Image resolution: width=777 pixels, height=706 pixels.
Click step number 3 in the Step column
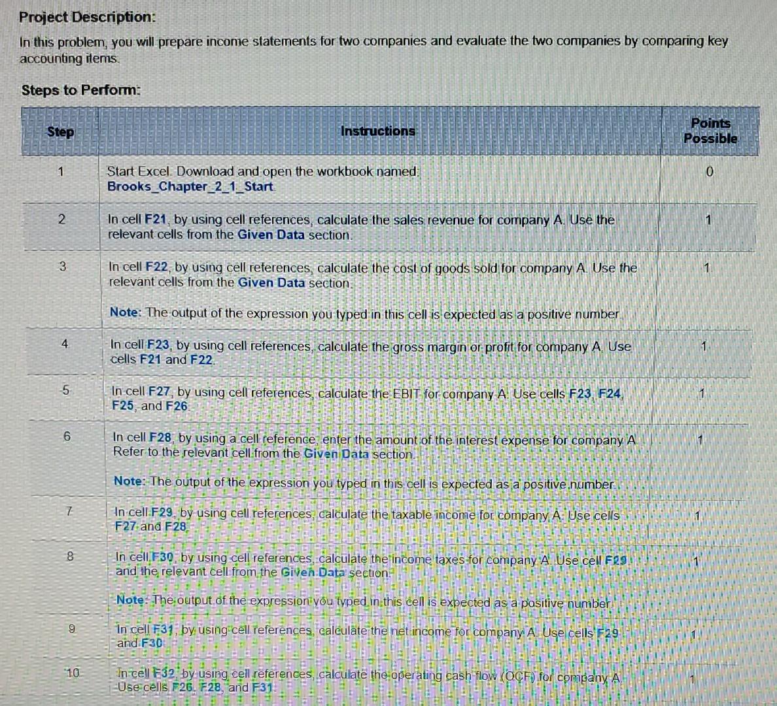point(62,267)
